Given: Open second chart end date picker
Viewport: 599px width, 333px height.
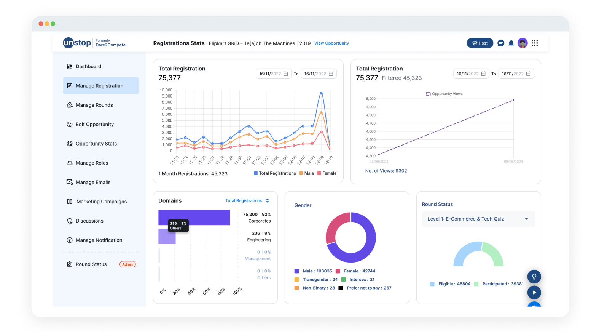Looking at the screenshot, I should [x=528, y=74].
